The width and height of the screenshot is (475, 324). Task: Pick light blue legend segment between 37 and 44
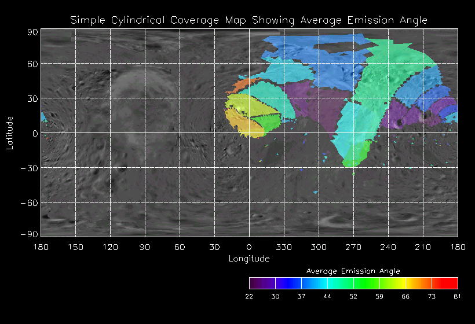point(314,283)
